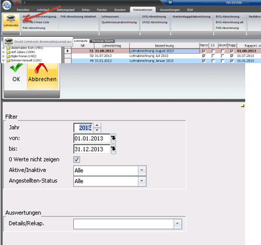Screen dimensions: 261x245
Task: Expand the Brenner Hansueli tree node
Action: click(x=4, y=60)
